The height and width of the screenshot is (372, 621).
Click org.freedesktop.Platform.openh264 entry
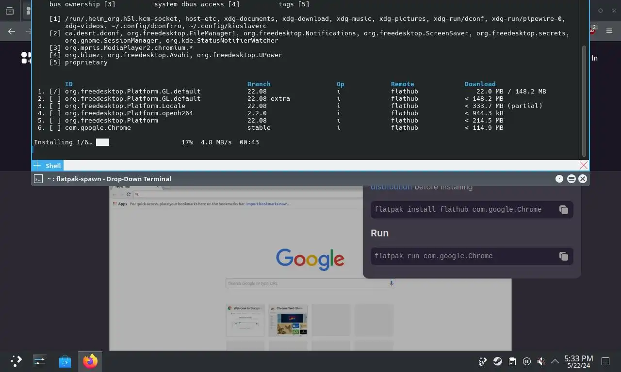click(129, 113)
